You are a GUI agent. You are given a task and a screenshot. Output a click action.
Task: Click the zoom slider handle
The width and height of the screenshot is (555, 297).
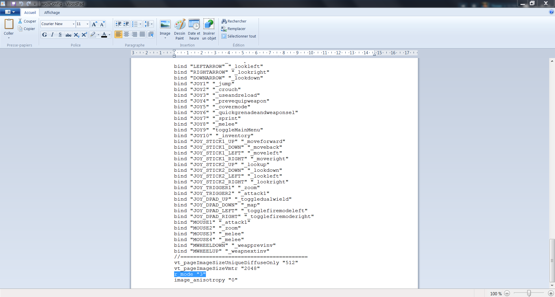(x=529, y=293)
